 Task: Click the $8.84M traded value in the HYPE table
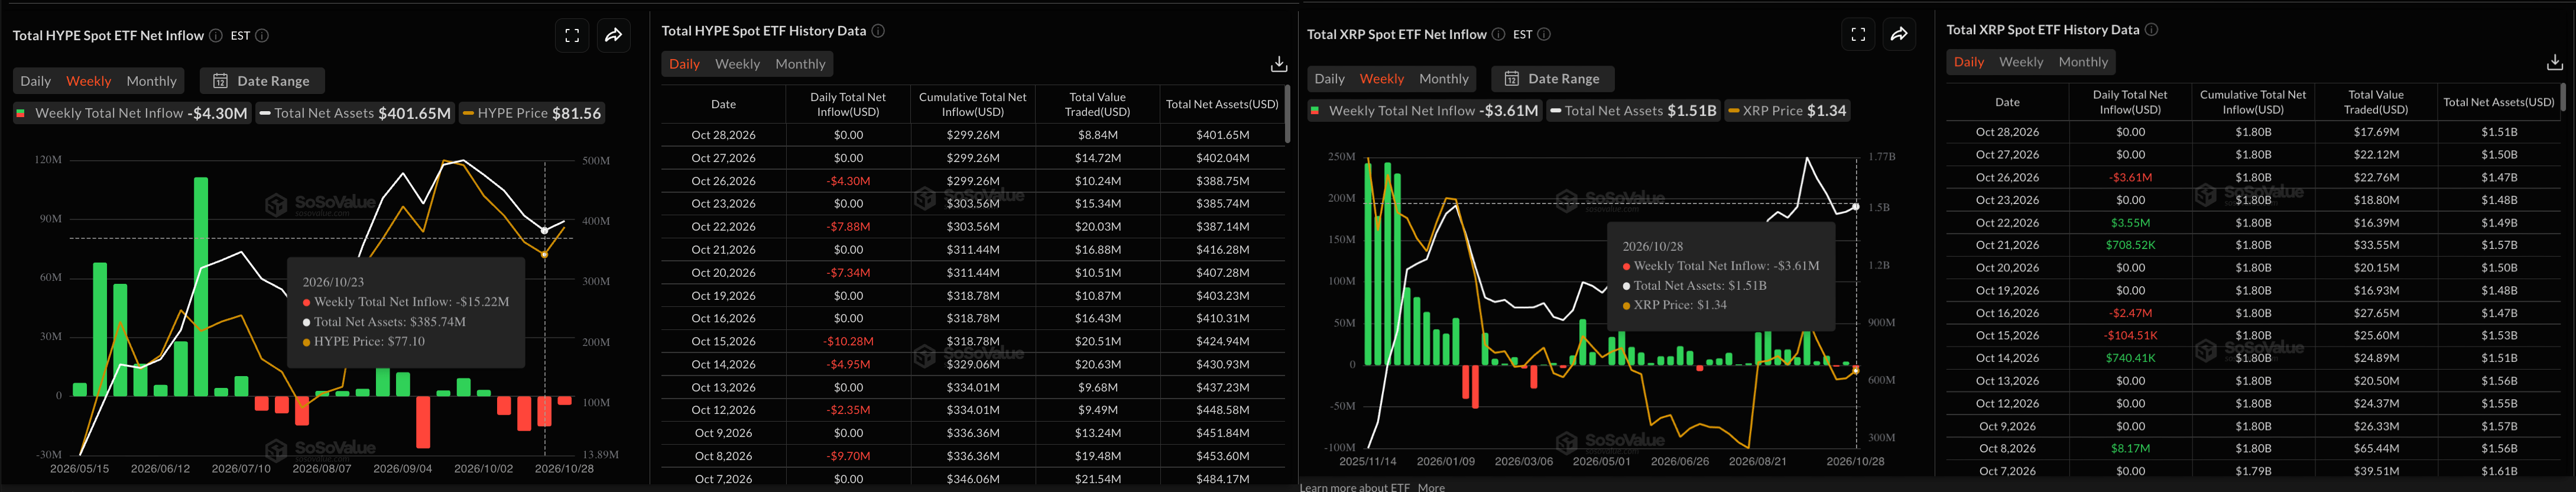1097,135
